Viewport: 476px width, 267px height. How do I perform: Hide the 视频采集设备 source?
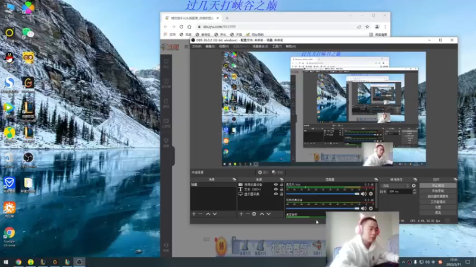coord(275,185)
